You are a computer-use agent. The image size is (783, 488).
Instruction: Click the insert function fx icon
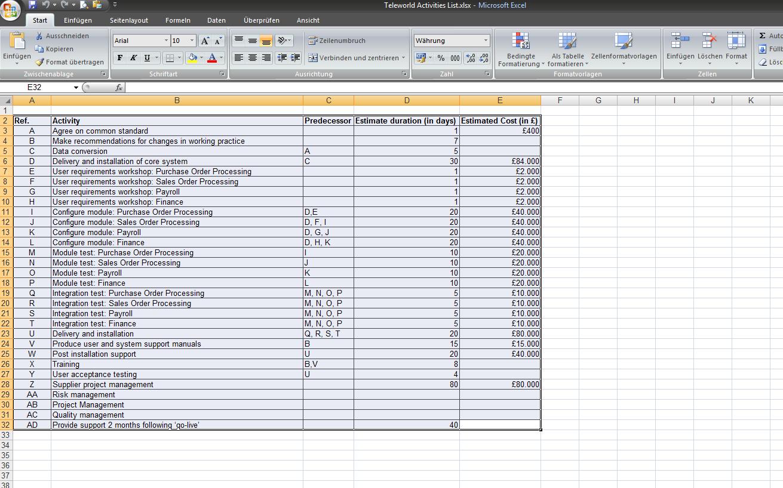(x=119, y=88)
